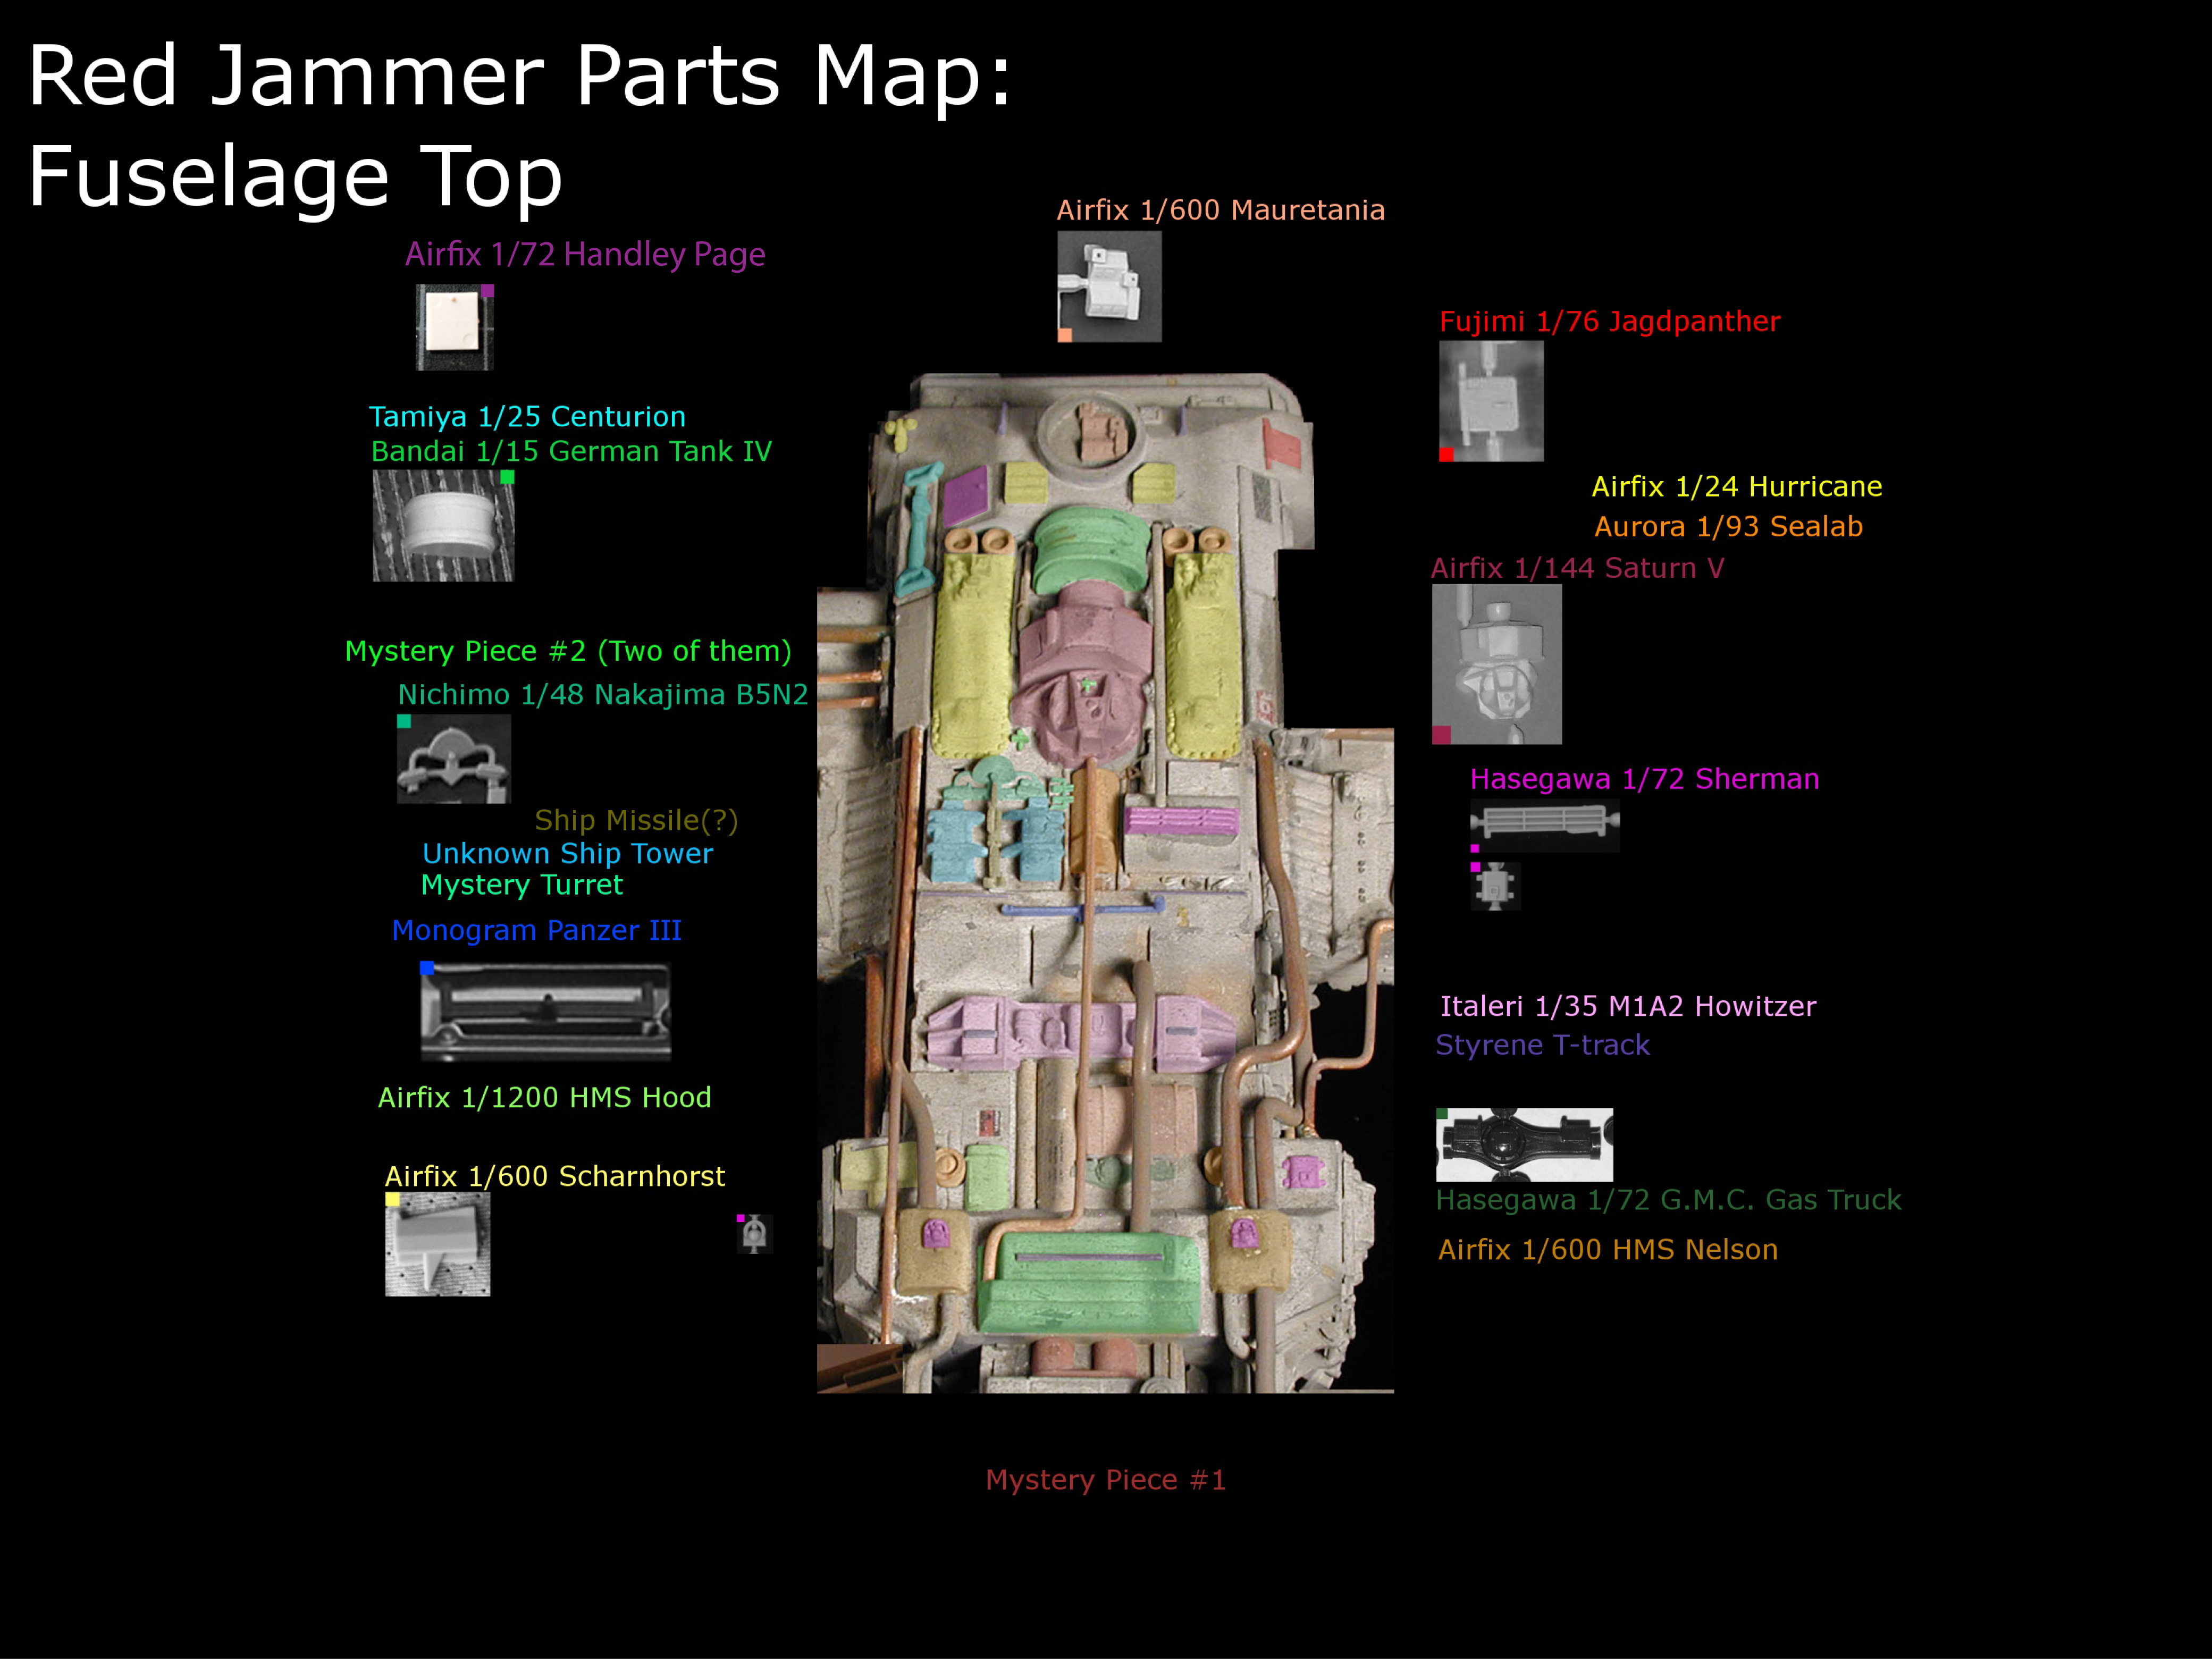Click the small square Sherman part thumbnail
This screenshot has width=2212, height=1659.
click(1495, 886)
